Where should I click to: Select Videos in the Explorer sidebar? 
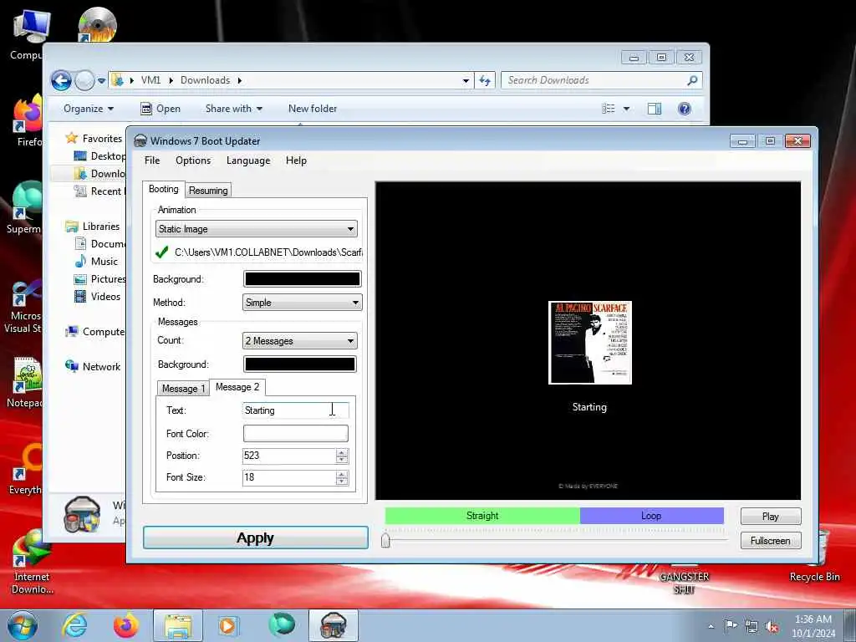pyautogui.click(x=105, y=297)
